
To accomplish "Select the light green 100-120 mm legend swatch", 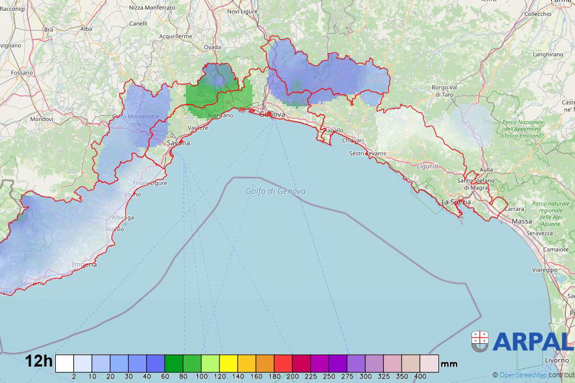I will pyautogui.click(x=210, y=363).
